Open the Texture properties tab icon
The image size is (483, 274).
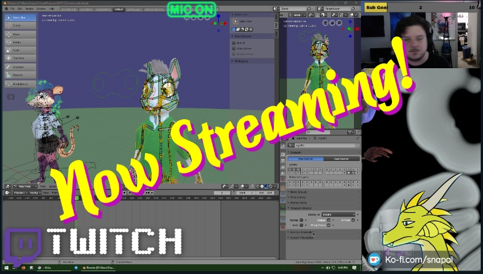(283, 228)
